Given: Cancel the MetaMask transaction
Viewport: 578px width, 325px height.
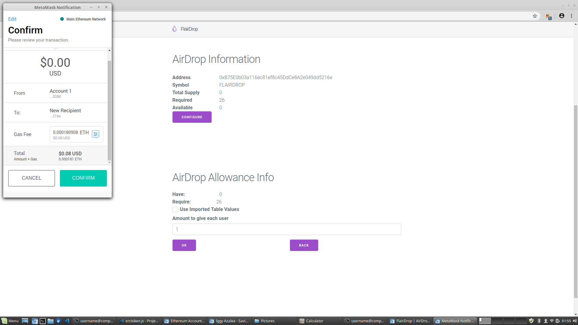Looking at the screenshot, I should tap(32, 178).
